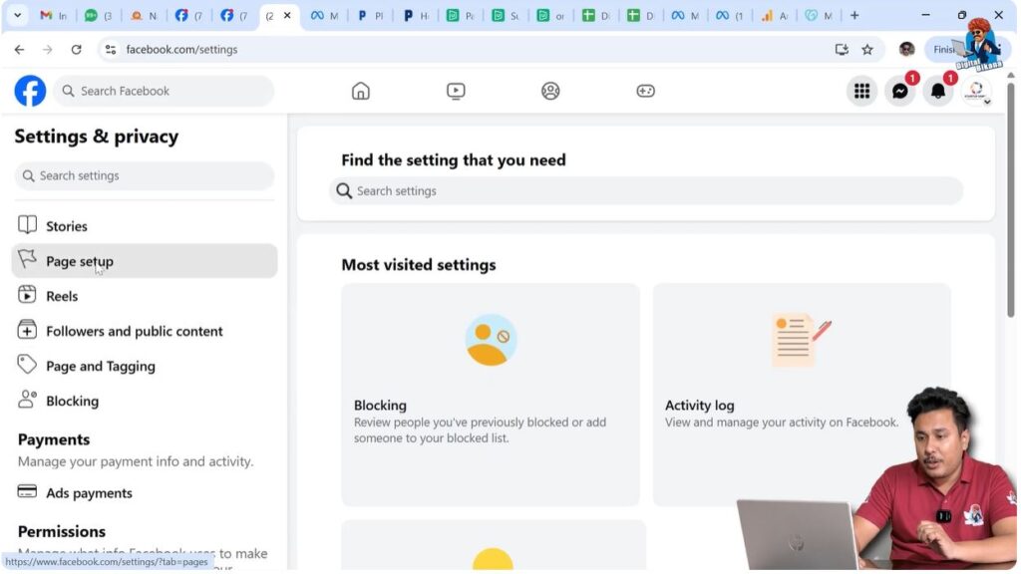Screen dimensions: 1021x574
Task: Click the Search settings input field
Action: [644, 190]
